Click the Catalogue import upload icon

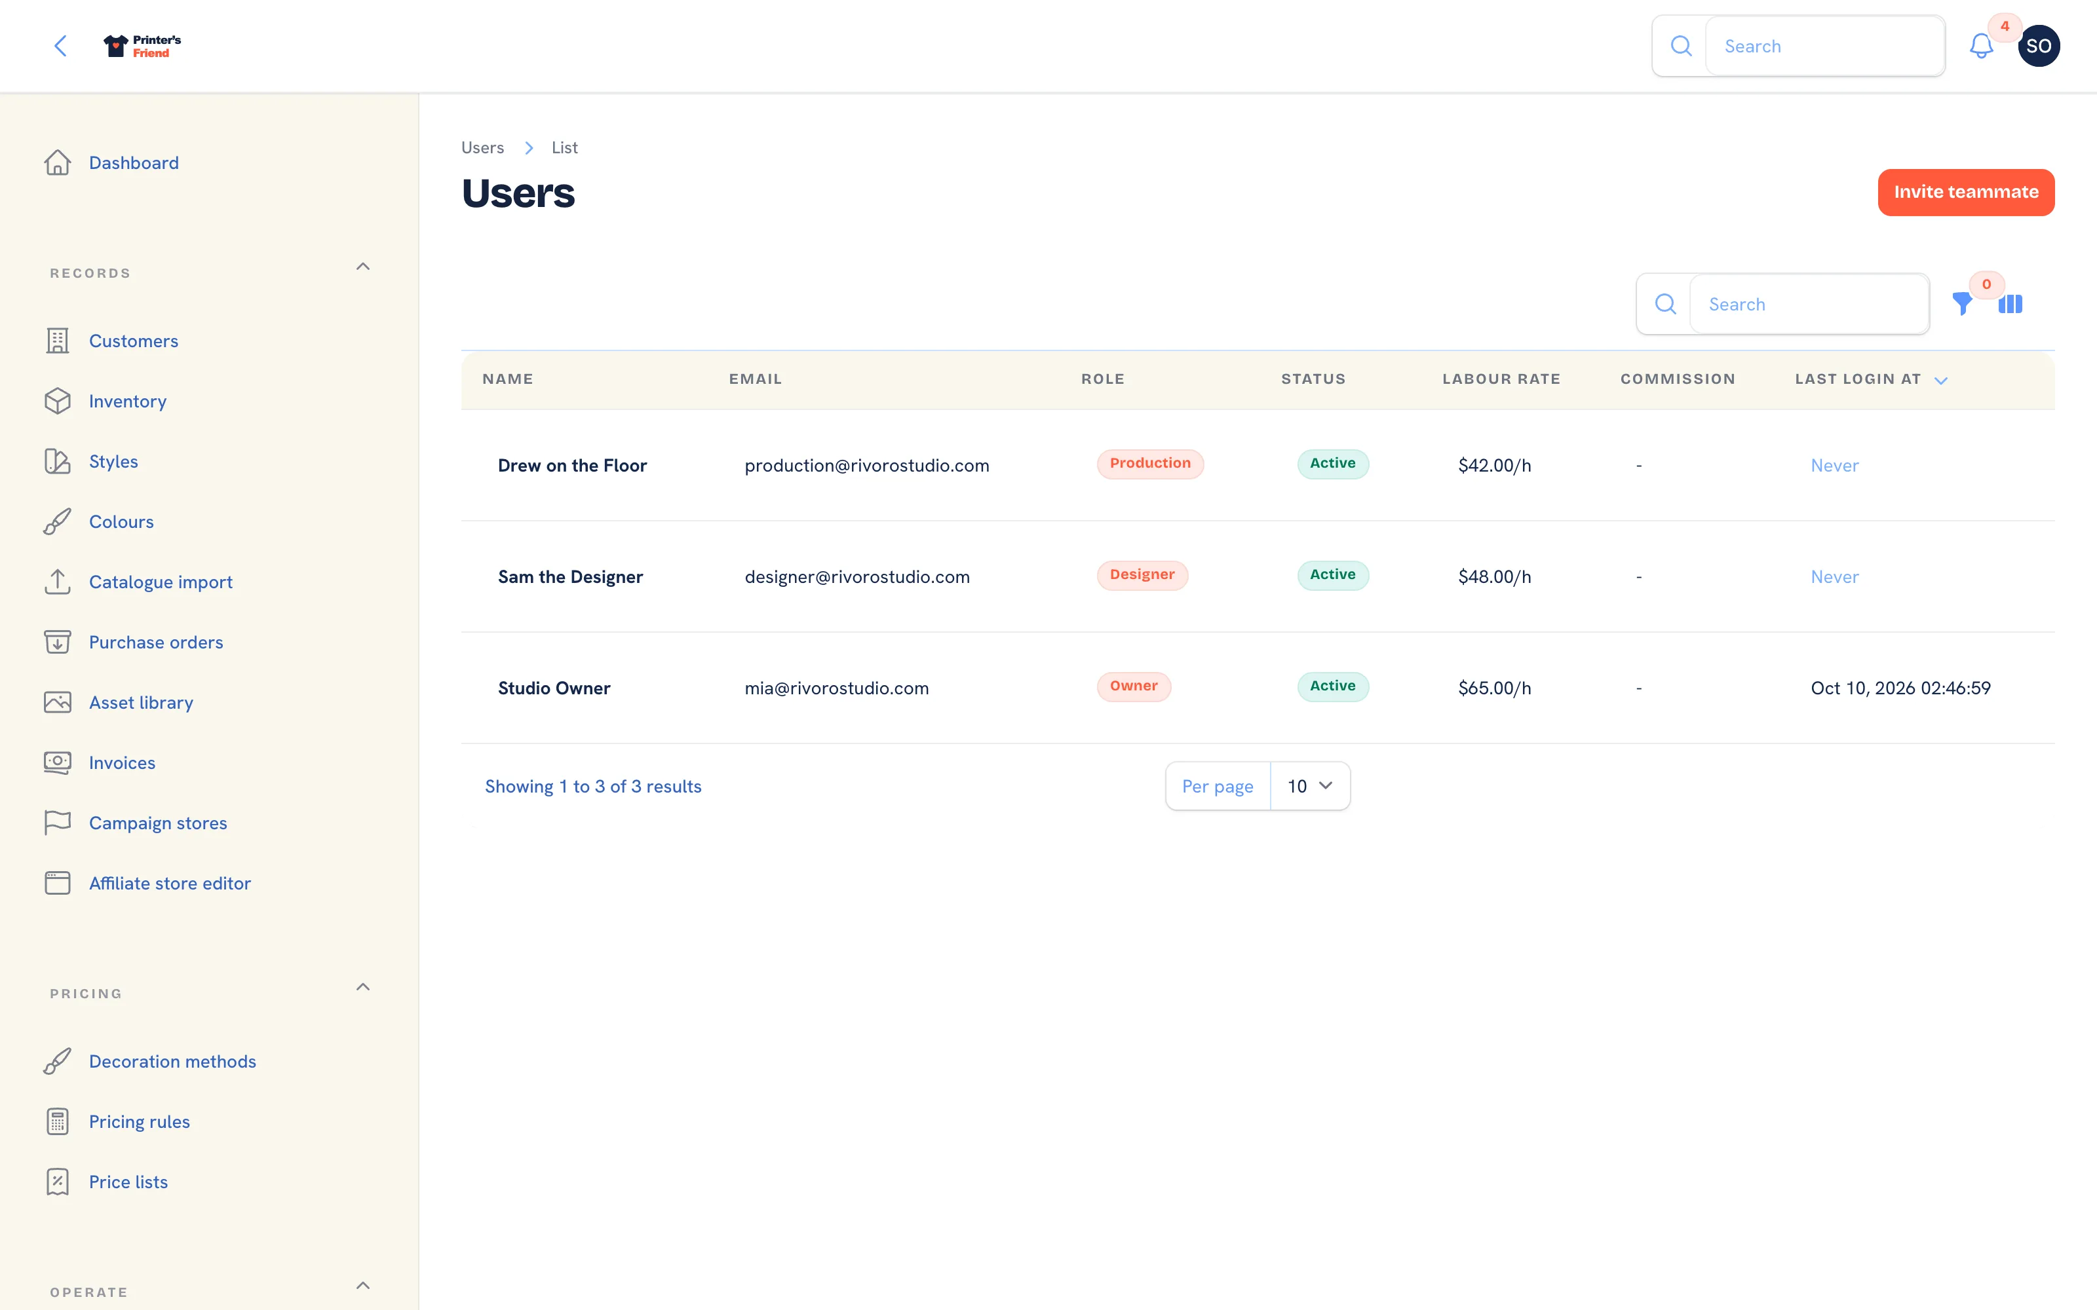click(58, 582)
